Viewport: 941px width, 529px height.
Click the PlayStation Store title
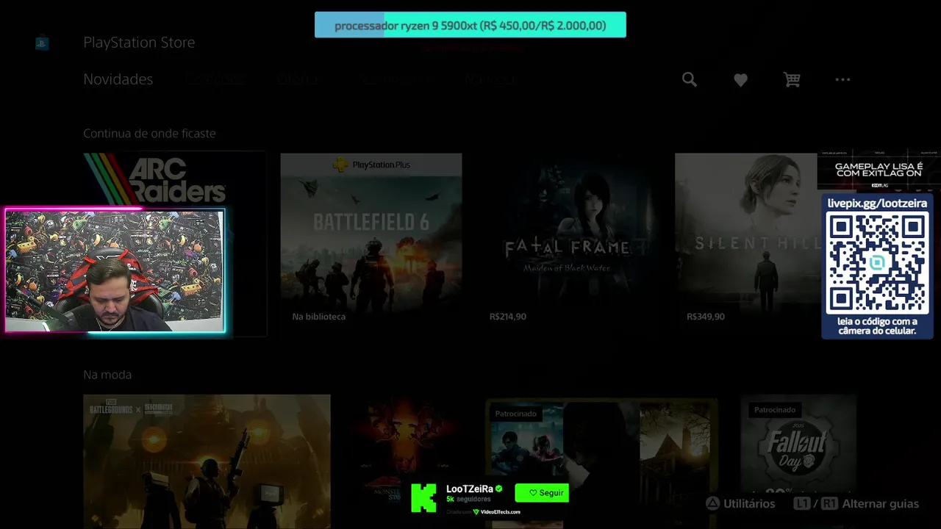pos(139,43)
